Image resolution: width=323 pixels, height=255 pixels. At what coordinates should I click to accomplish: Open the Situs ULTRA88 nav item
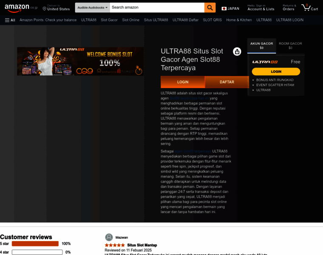point(156,20)
